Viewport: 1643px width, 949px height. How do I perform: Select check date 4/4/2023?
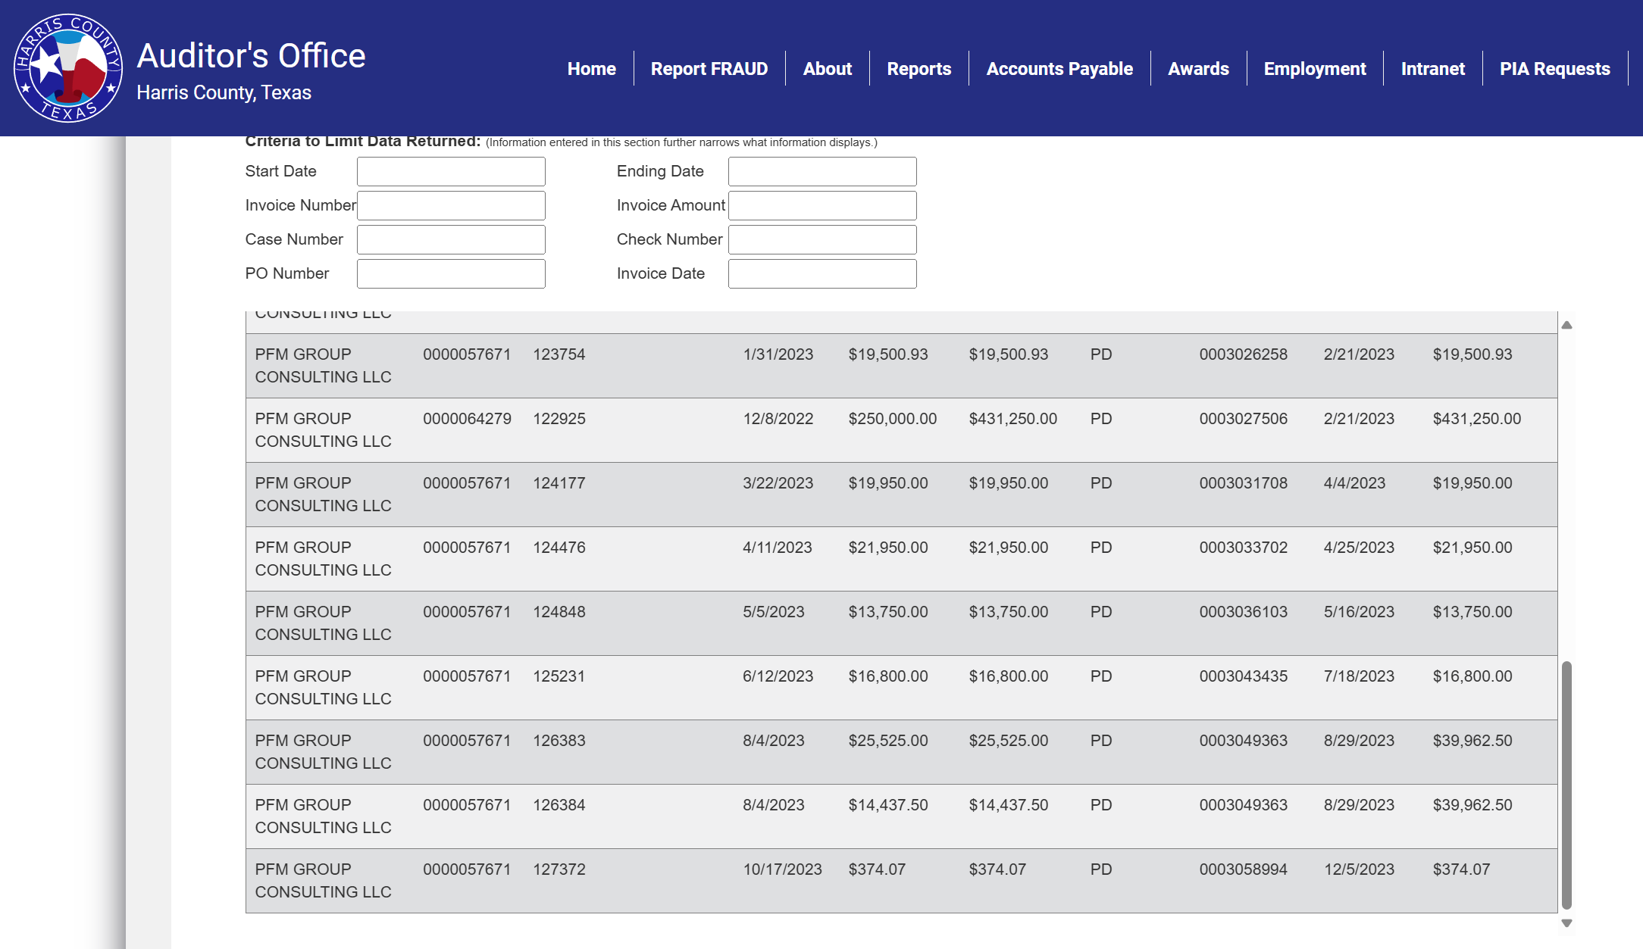(x=1354, y=483)
